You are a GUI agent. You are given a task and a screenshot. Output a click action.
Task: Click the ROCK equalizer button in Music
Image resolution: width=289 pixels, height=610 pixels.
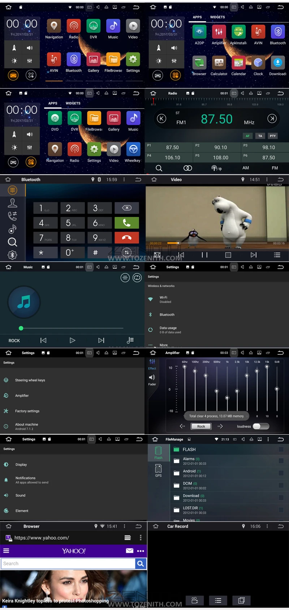(14, 341)
